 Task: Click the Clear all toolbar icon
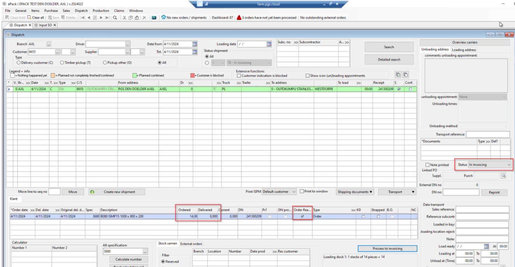(x=29, y=17)
